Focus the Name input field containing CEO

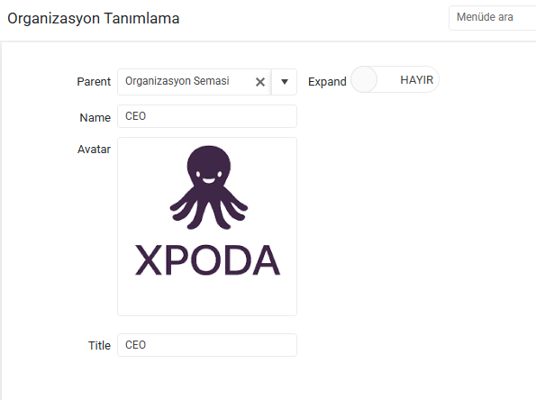click(x=207, y=116)
